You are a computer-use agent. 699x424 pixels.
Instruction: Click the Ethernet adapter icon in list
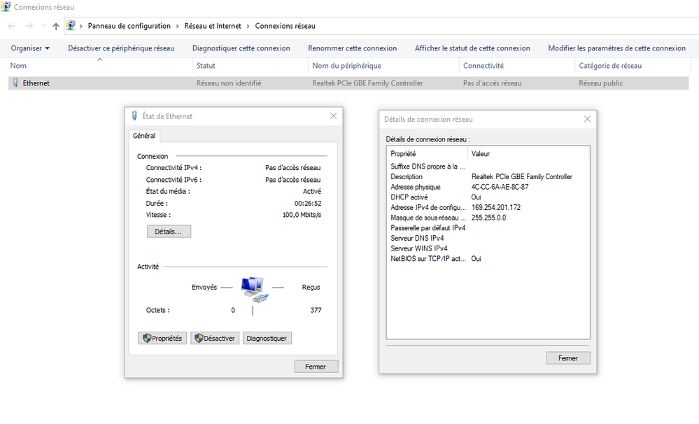coord(15,83)
